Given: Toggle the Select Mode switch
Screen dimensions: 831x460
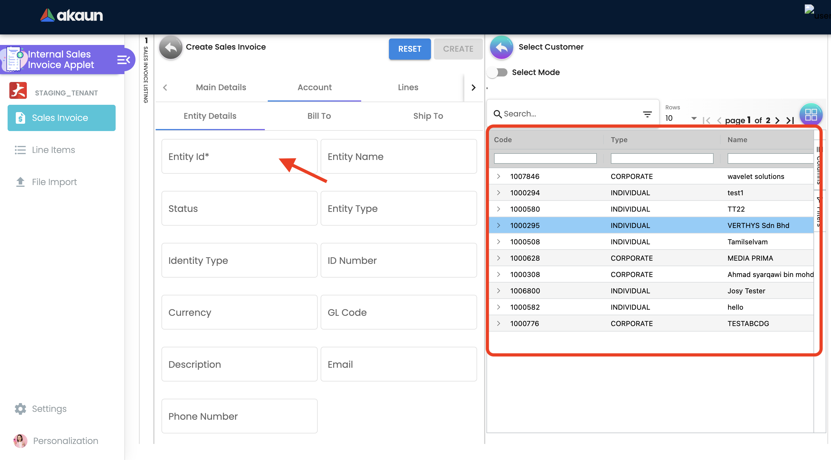Looking at the screenshot, I should point(498,72).
